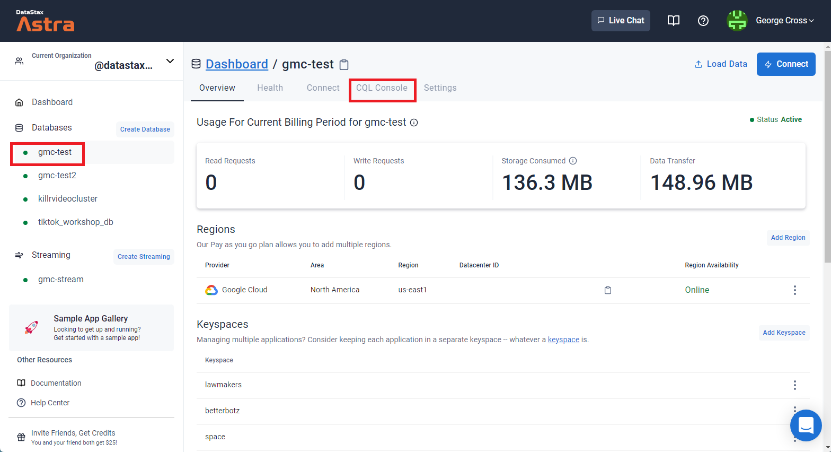Select the tiktok_workshop_db database

[x=76, y=222]
